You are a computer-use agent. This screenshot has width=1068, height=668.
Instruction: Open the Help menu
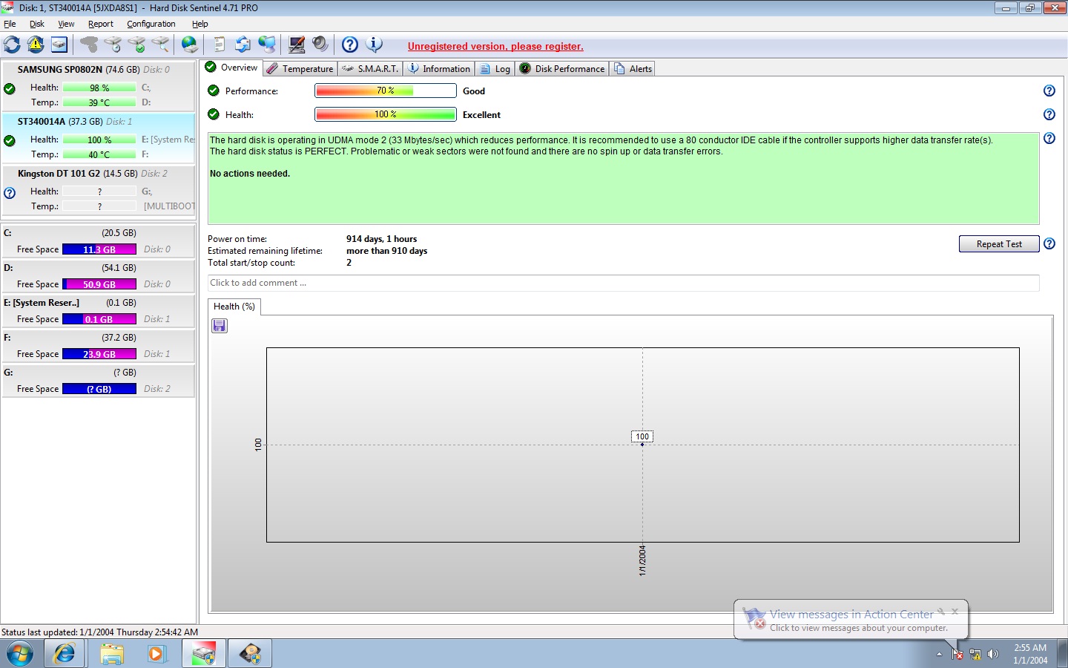click(x=200, y=24)
